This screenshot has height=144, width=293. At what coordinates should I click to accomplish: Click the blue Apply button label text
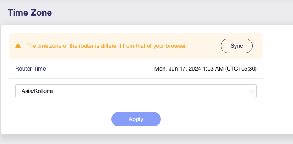(x=136, y=120)
